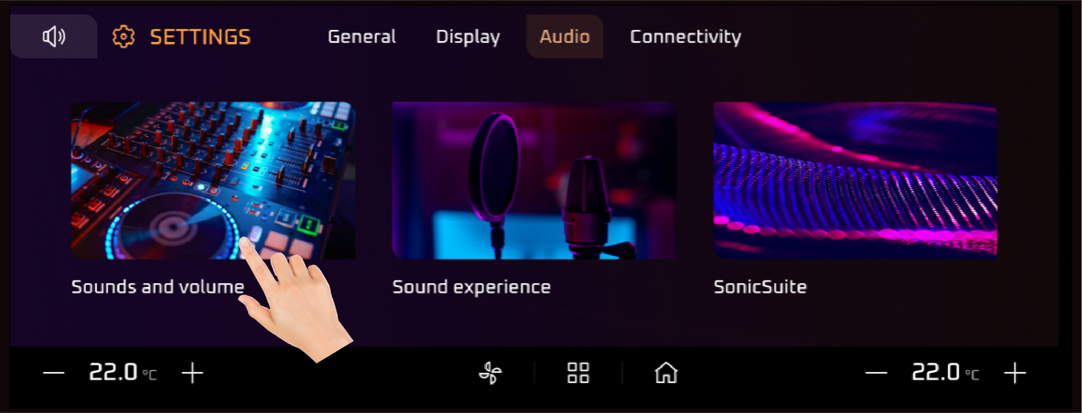Open the climate fan controls

point(490,373)
